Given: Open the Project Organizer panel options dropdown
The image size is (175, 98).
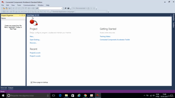Looking at the screenshot, I should [20, 15].
